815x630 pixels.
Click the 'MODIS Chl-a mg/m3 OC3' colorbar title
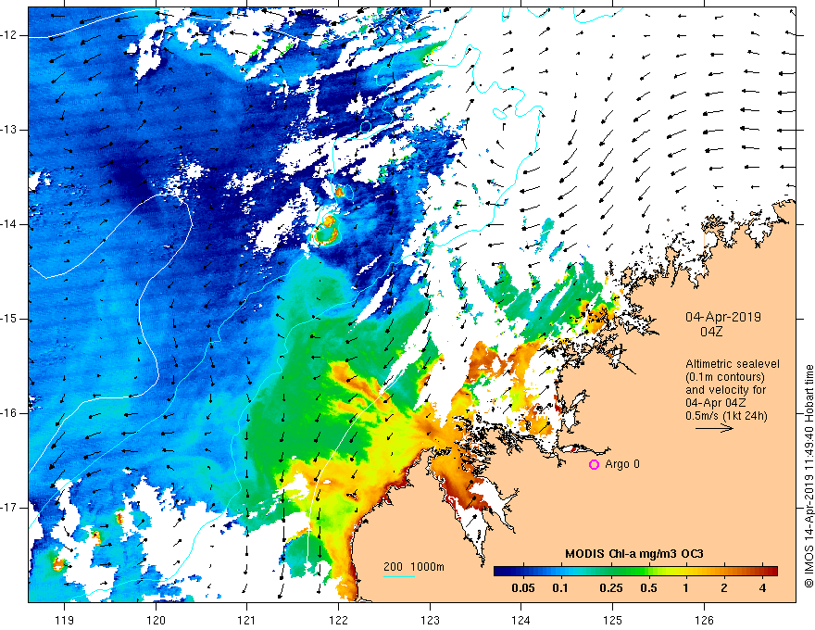[634, 554]
